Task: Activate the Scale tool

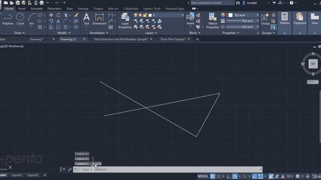Action: (x=58, y=27)
